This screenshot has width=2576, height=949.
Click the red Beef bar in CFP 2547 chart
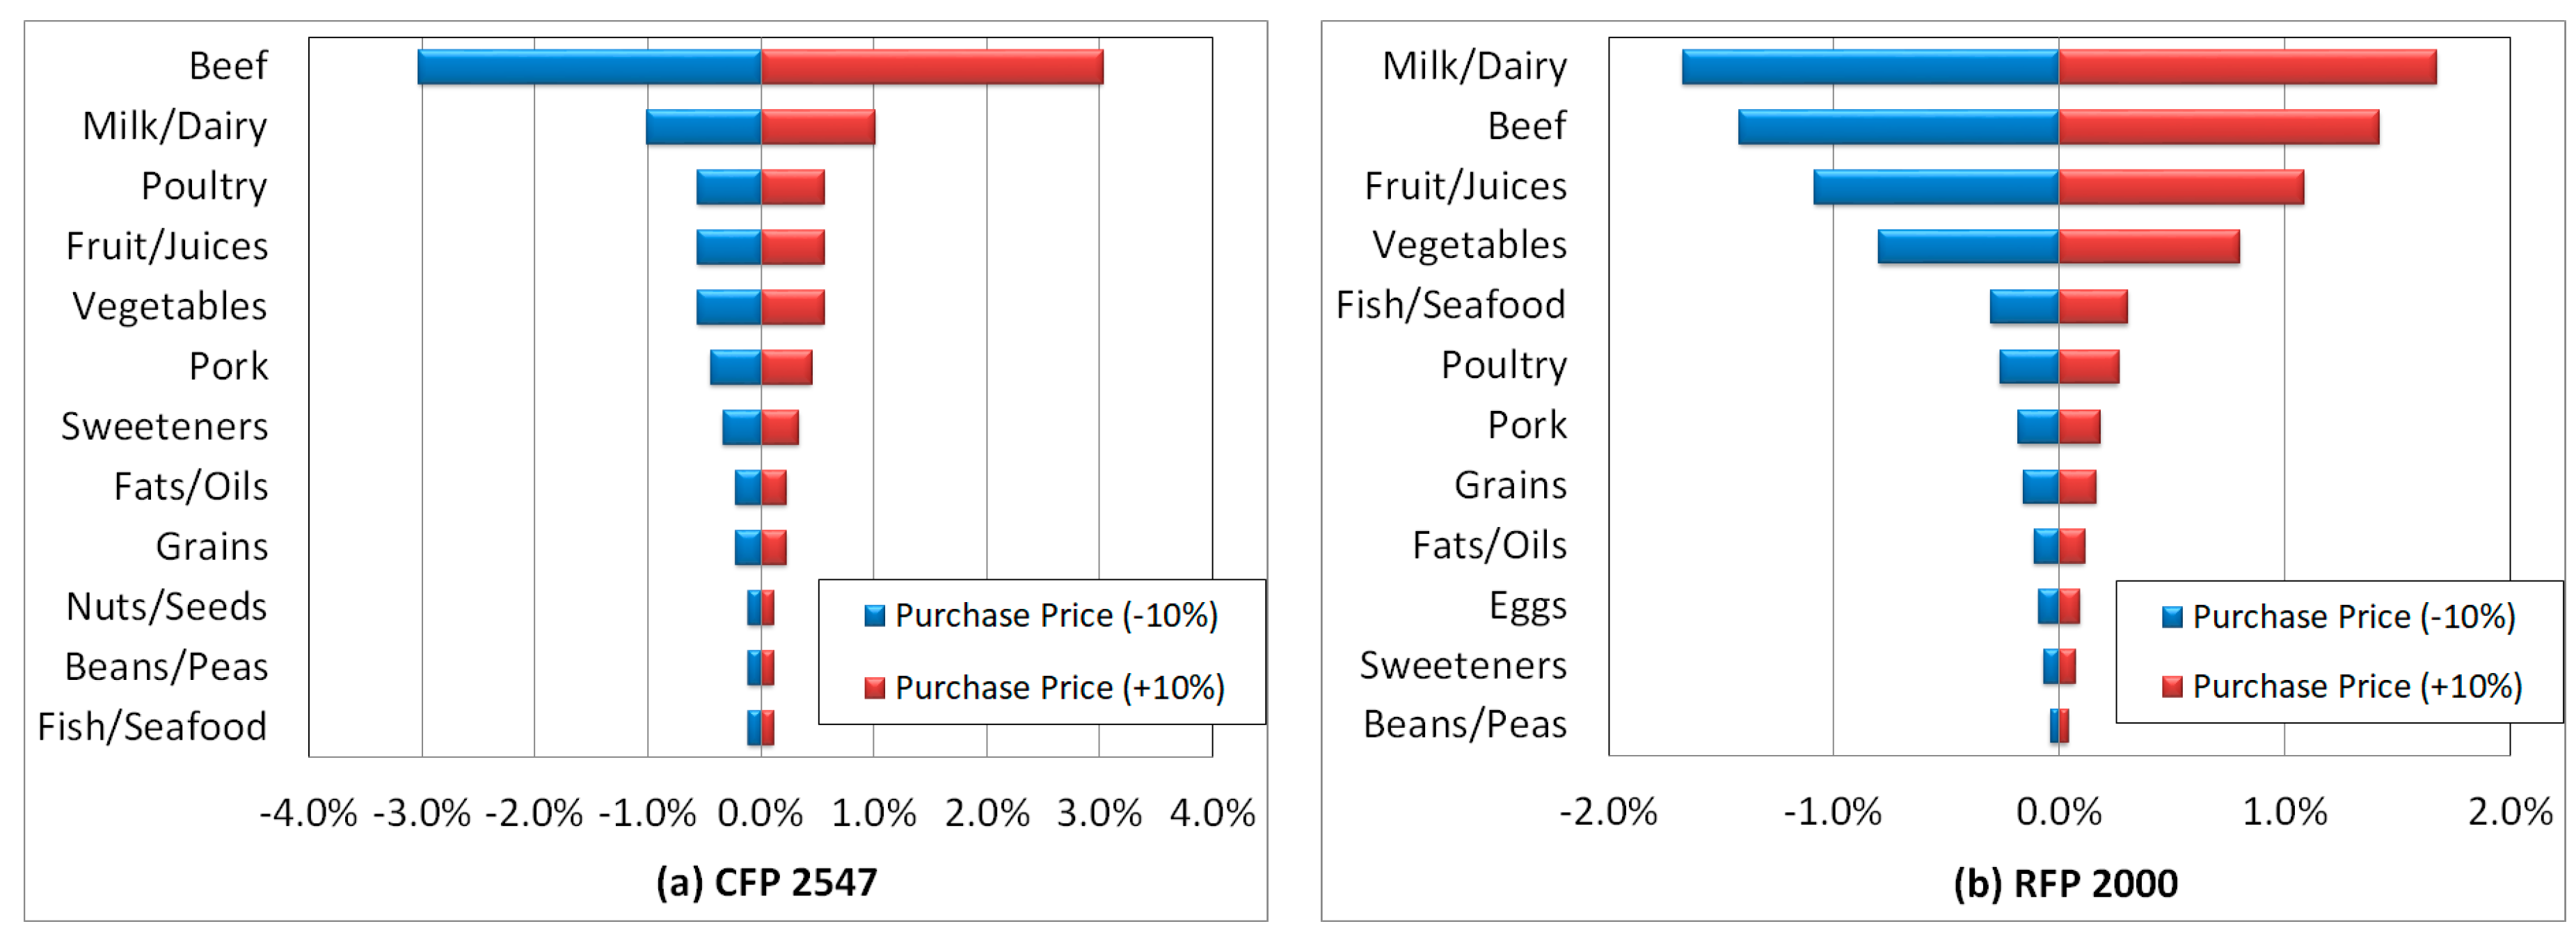tap(931, 67)
